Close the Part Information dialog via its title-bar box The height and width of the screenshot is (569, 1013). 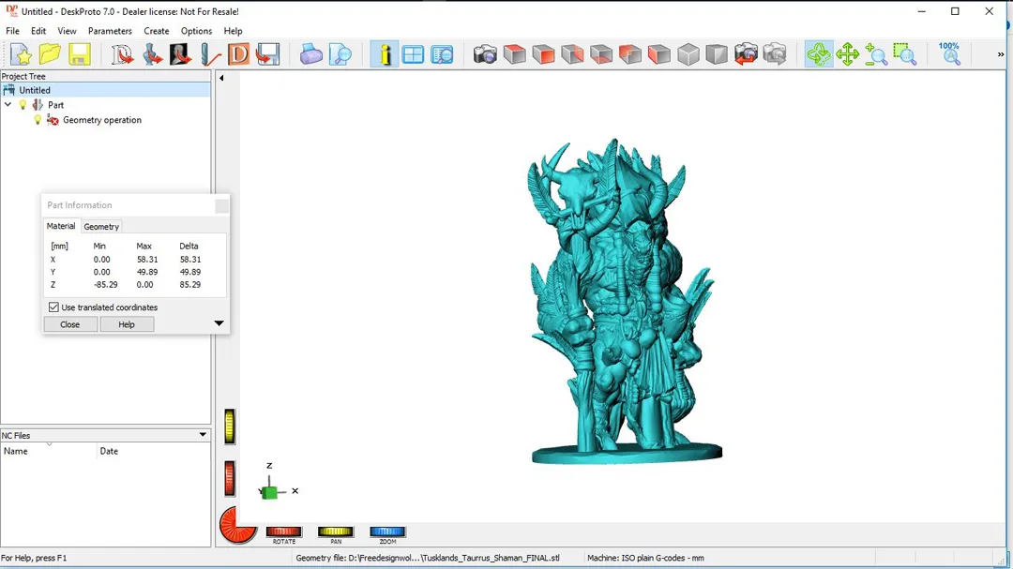click(221, 206)
